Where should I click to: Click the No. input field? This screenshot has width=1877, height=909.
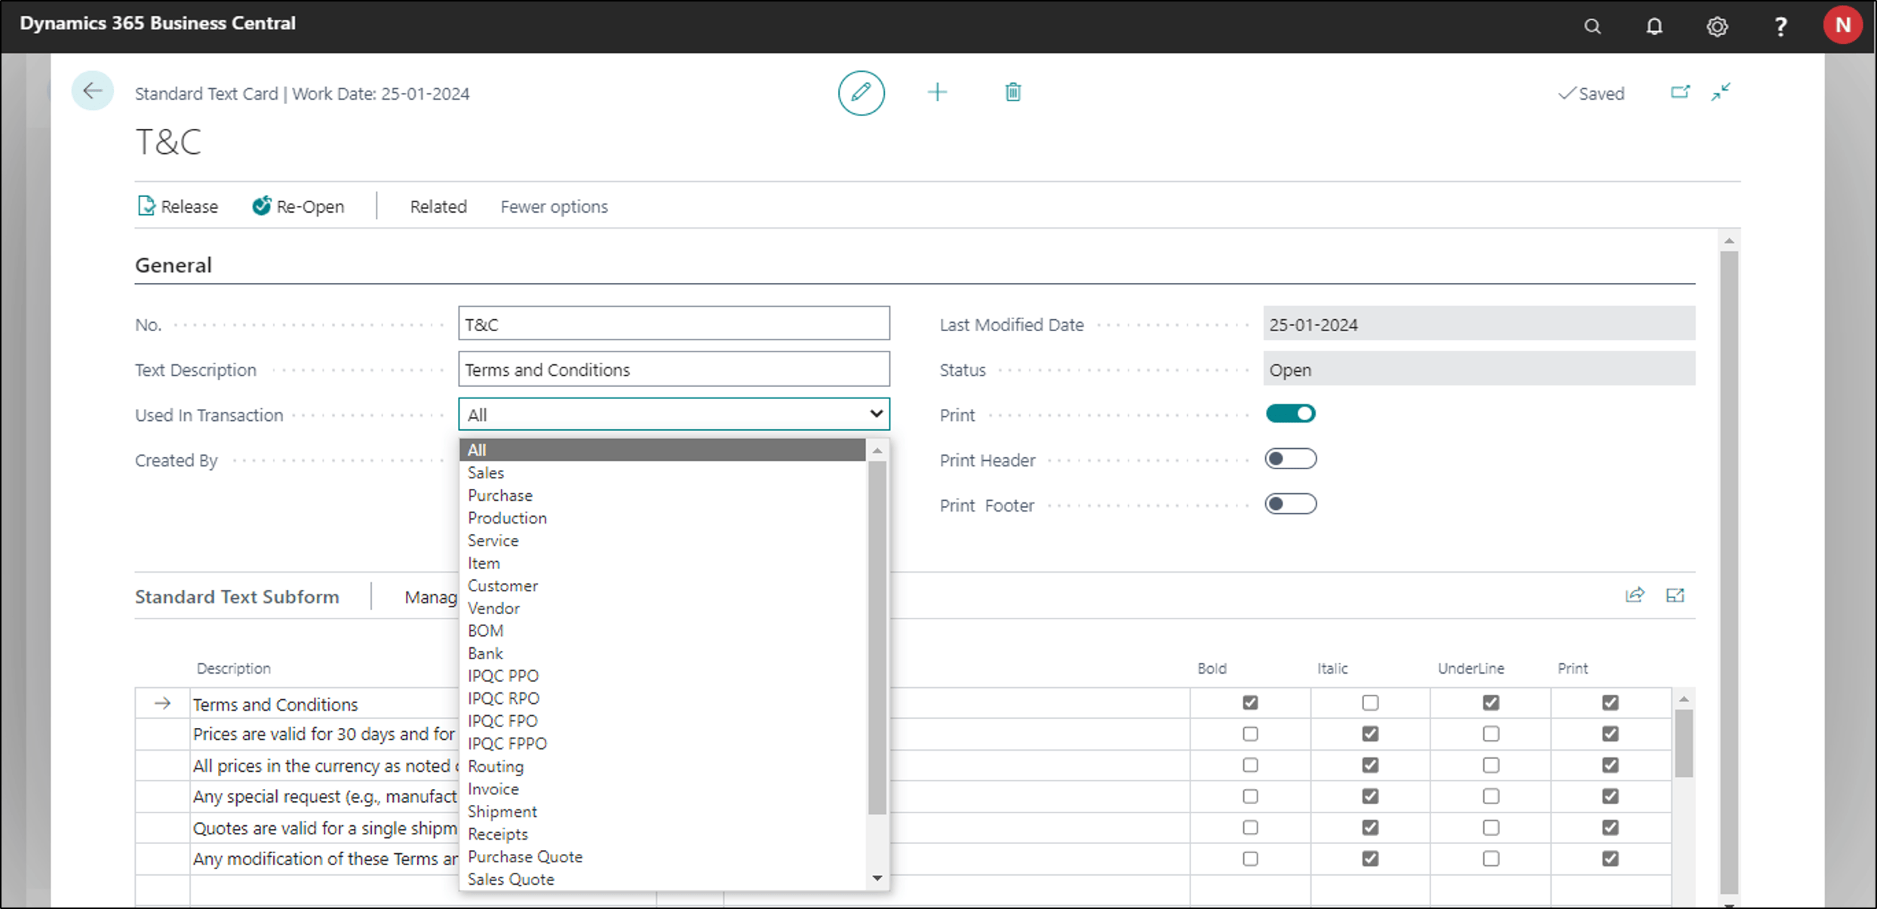(674, 324)
